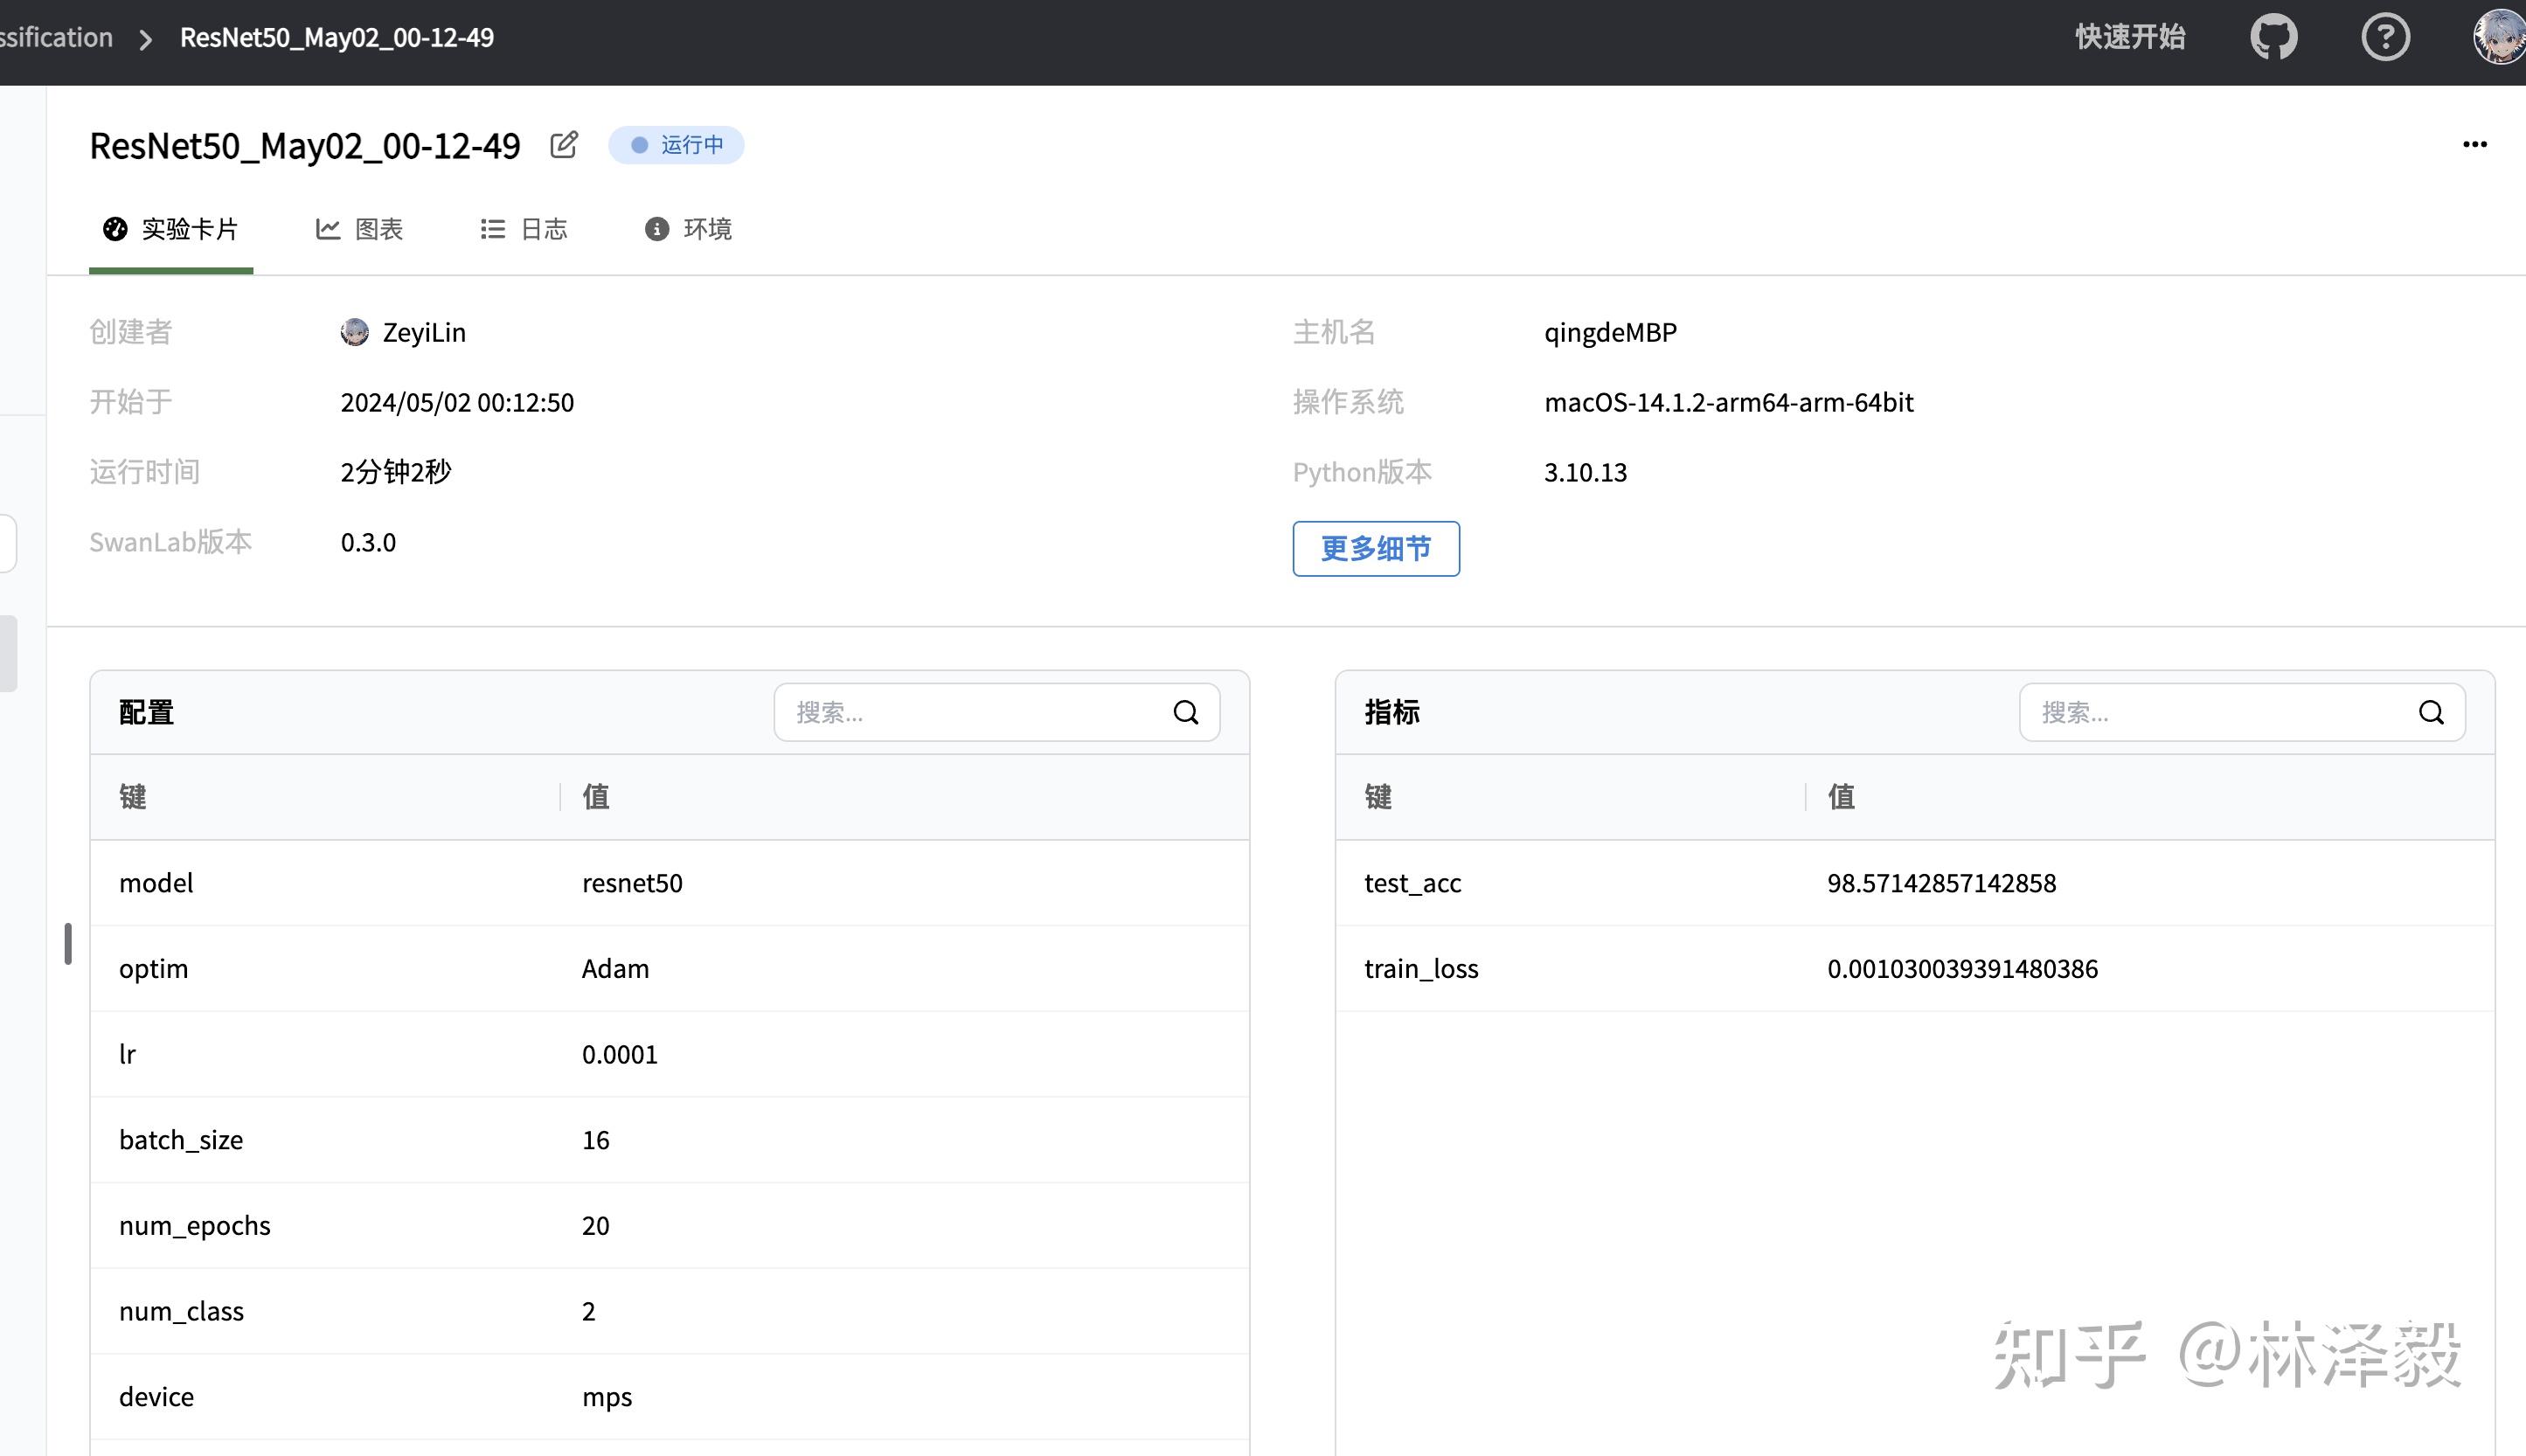
Task: Click ZeyiLin creator avatar
Action: point(354,332)
